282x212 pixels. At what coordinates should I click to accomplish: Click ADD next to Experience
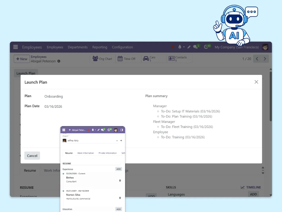pos(118,169)
